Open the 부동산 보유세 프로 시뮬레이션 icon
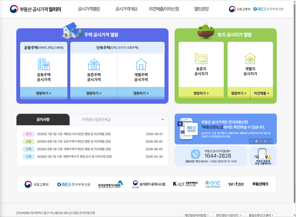Image resolution: width=296 pixels, height=217 pixels. pyautogui.click(x=263, y=156)
